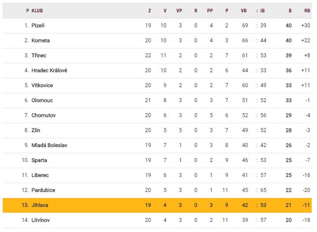The width and height of the screenshot is (317, 232).
Task: Open Mladá Boleslav team page
Action: click(49, 145)
